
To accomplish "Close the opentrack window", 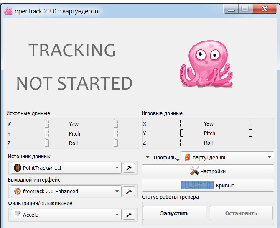I will (x=265, y=9).
